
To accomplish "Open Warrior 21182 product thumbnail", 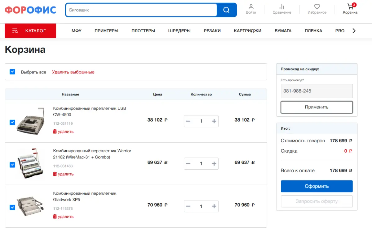I will (x=31, y=163).
